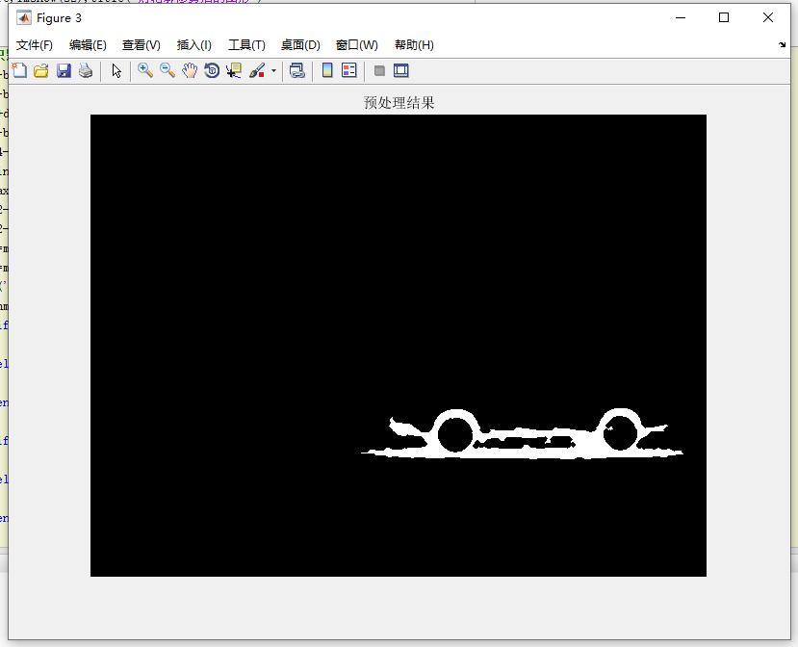Activate the Zoom Out magnifier tool
The height and width of the screenshot is (647, 798).
click(x=167, y=70)
